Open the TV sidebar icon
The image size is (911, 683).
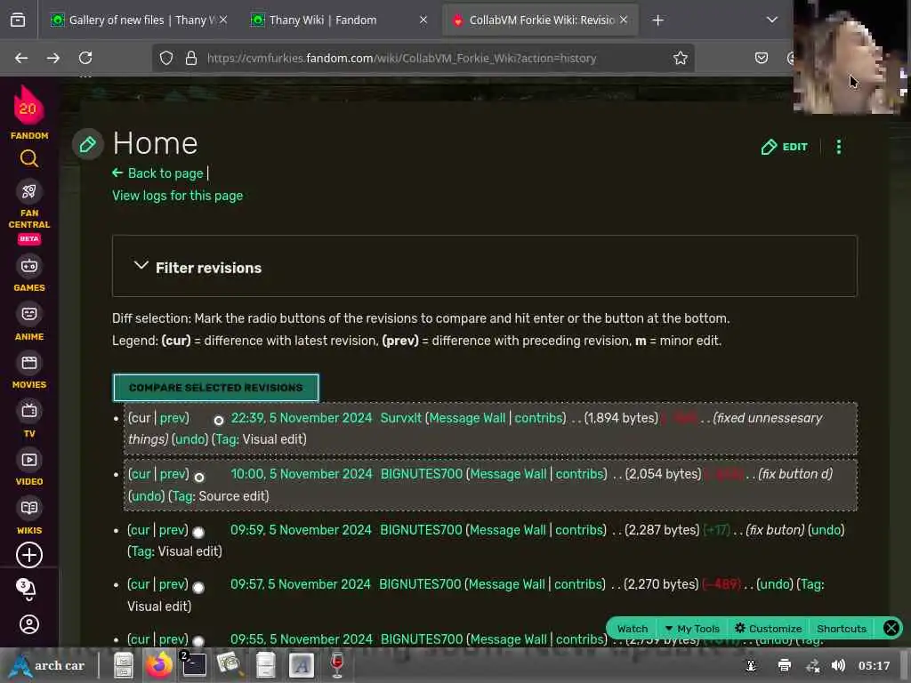point(29,411)
